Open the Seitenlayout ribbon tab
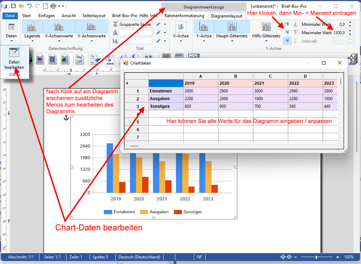The width and height of the screenshot is (361, 264). (94, 16)
